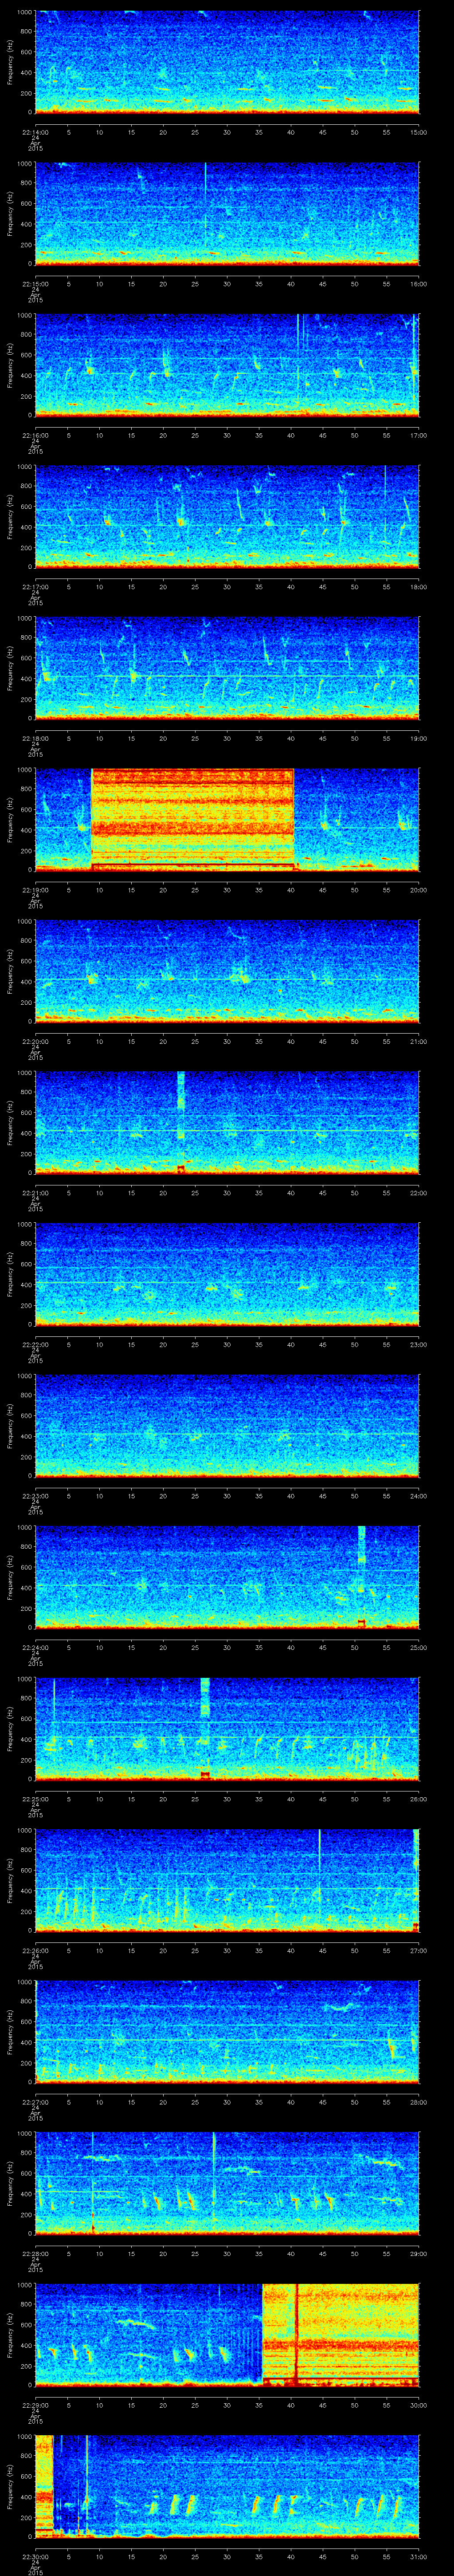The height and width of the screenshot is (2576, 454).
Task: Click the '15:00' end label of first panel
Action: click(419, 131)
